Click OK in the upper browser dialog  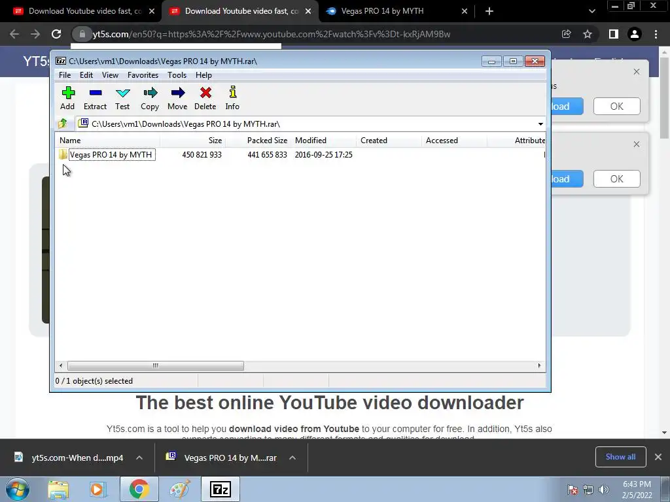[616, 107]
